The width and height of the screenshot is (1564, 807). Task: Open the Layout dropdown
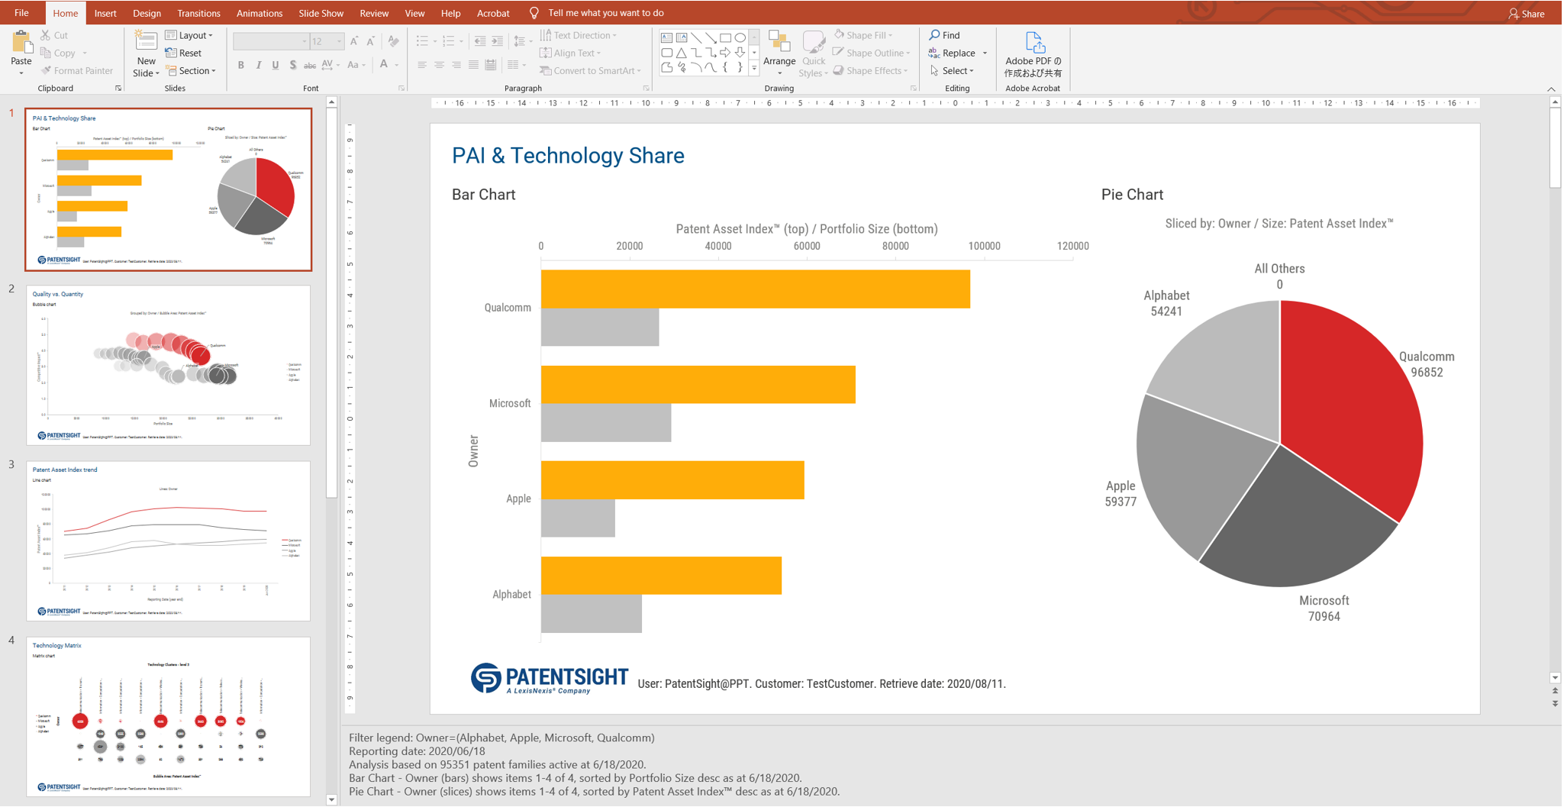pos(189,35)
